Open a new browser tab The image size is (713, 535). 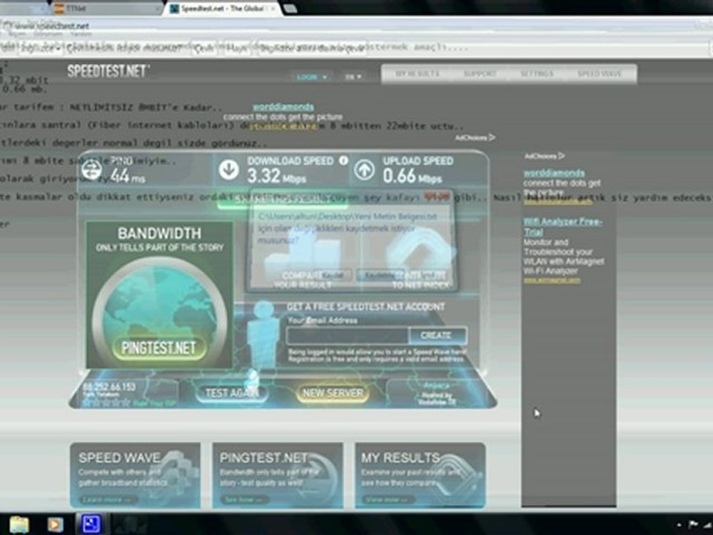tap(291, 9)
